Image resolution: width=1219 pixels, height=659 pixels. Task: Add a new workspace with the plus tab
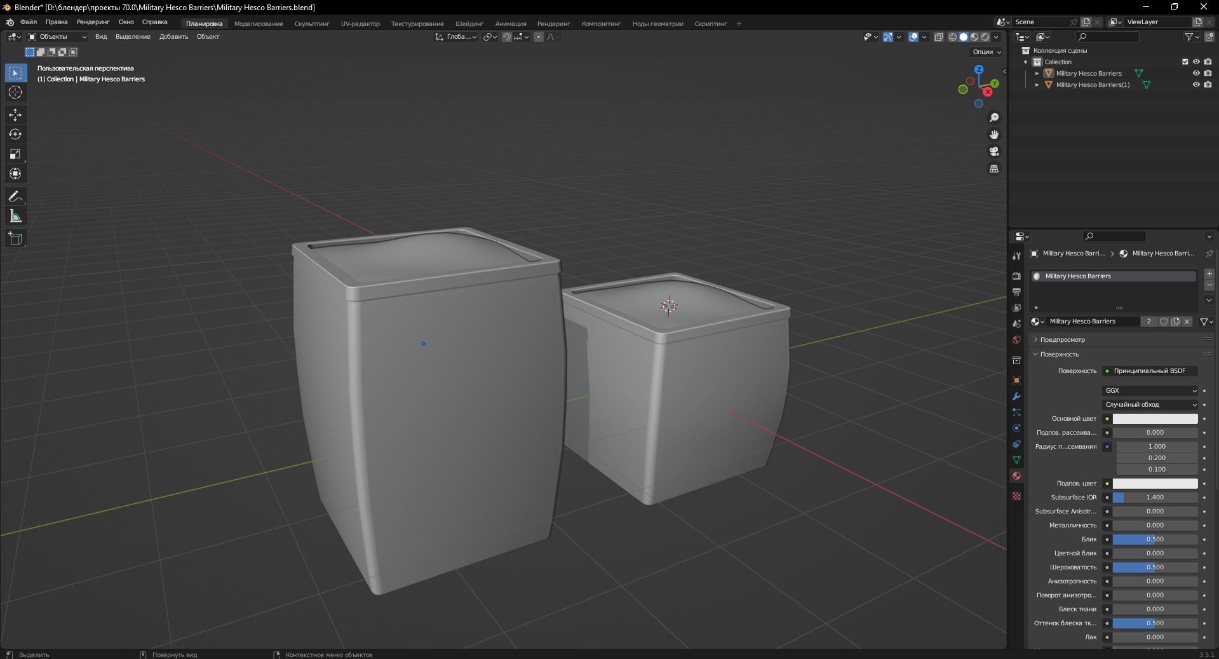(739, 24)
